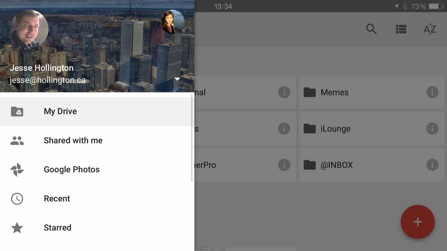Tap the location arrow status icon
Screen dimensions: 447x251
[x=397, y=6]
